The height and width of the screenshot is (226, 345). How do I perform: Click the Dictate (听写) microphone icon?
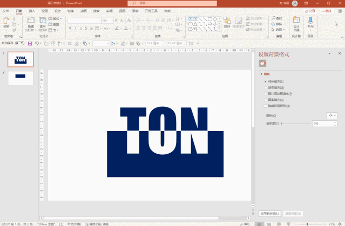tap(310, 20)
